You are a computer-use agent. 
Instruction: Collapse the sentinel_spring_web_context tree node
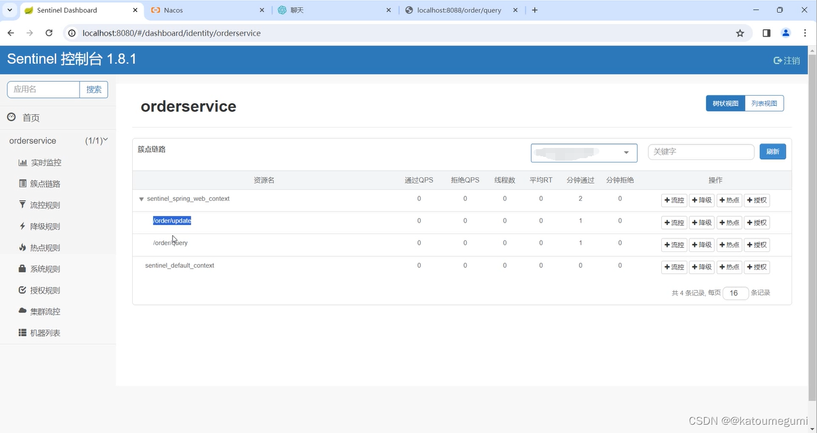coord(142,199)
